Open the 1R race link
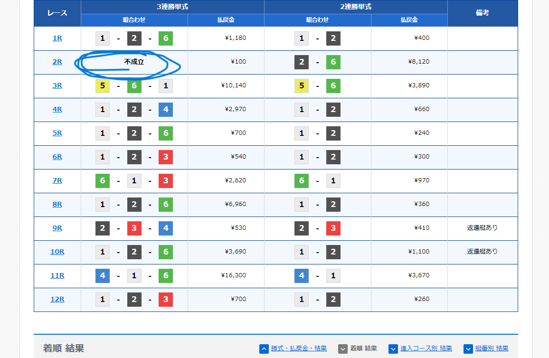The width and height of the screenshot is (549, 358). click(57, 38)
